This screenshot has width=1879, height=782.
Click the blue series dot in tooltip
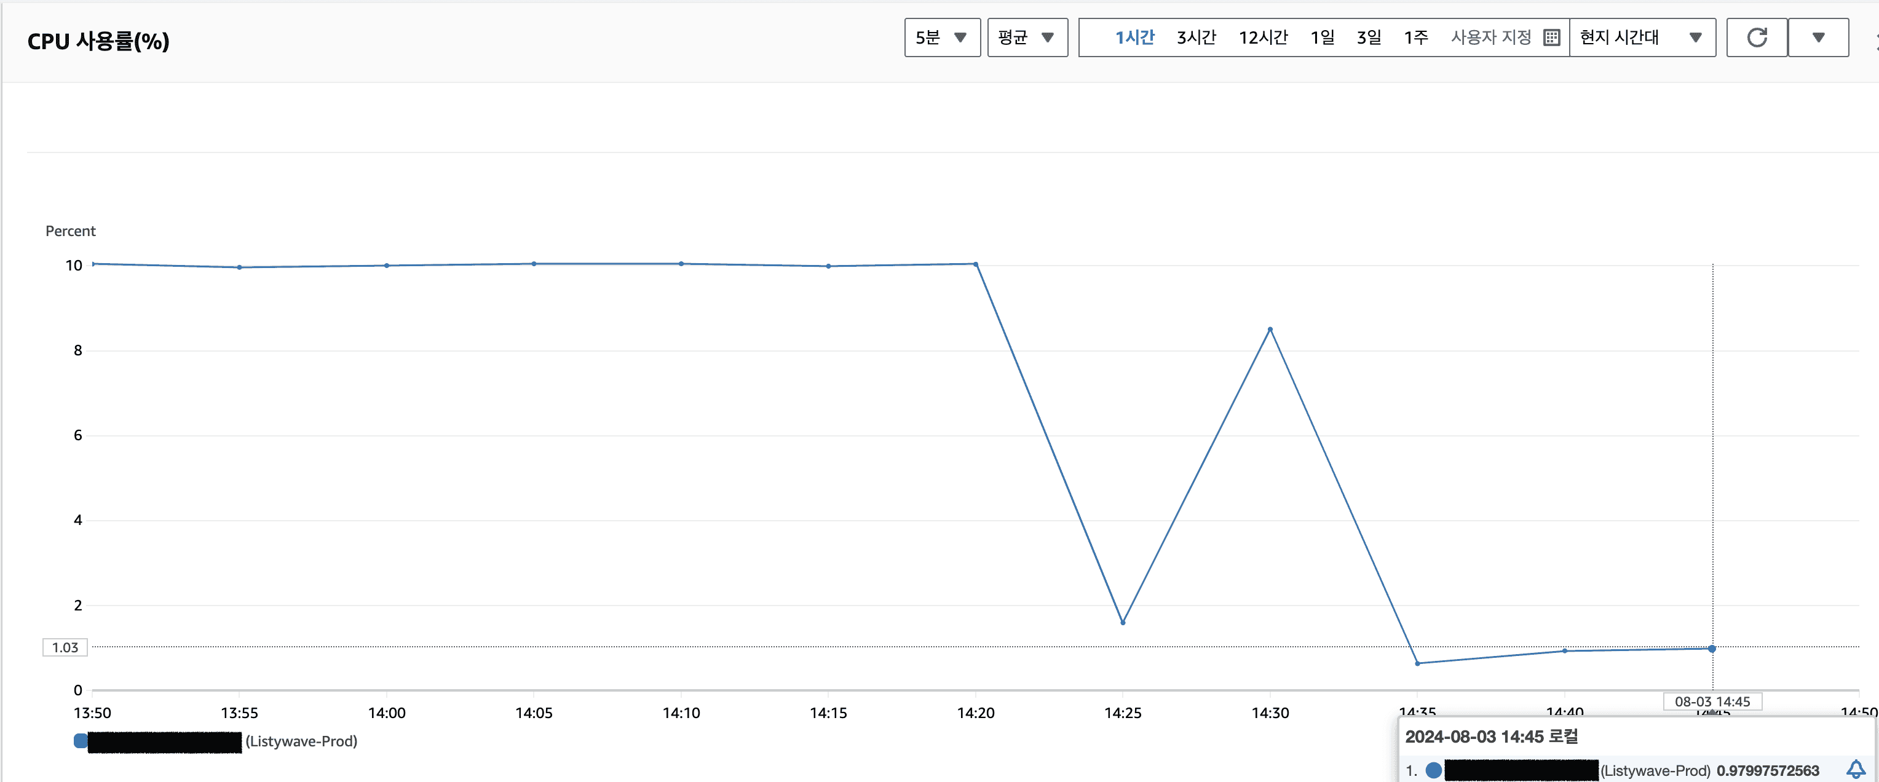[x=1433, y=770]
